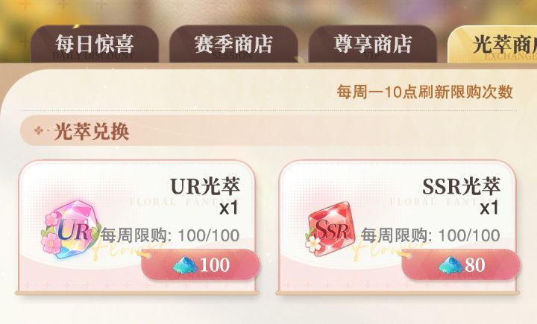
Task: Tap the blue crystal currency icon beside 80
Action: tap(450, 265)
